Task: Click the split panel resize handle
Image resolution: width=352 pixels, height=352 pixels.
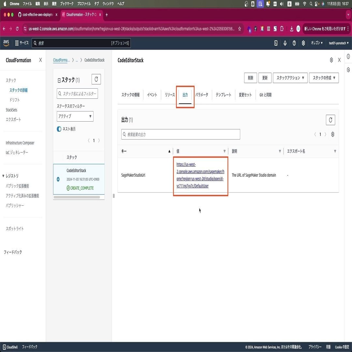Action: coord(114,196)
